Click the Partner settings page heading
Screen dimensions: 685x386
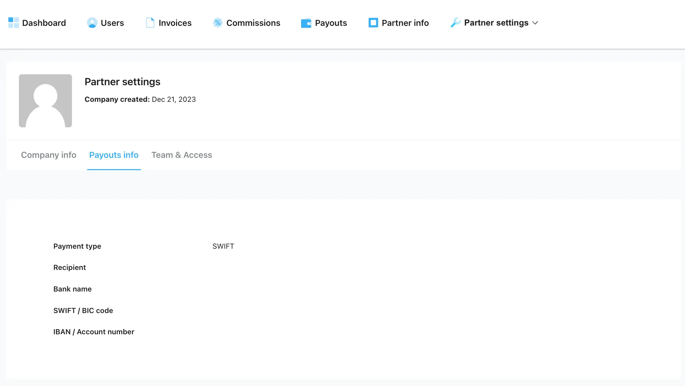[122, 82]
